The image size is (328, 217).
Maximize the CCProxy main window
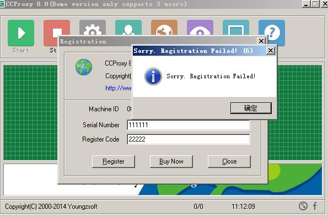point(315,4)
